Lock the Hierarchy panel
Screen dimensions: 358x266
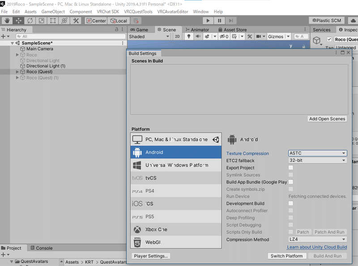tap(116, 30)
